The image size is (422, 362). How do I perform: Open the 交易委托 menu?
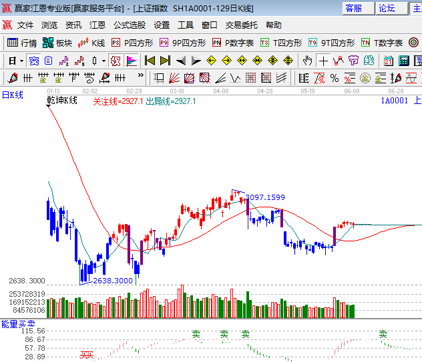[241, 25]
